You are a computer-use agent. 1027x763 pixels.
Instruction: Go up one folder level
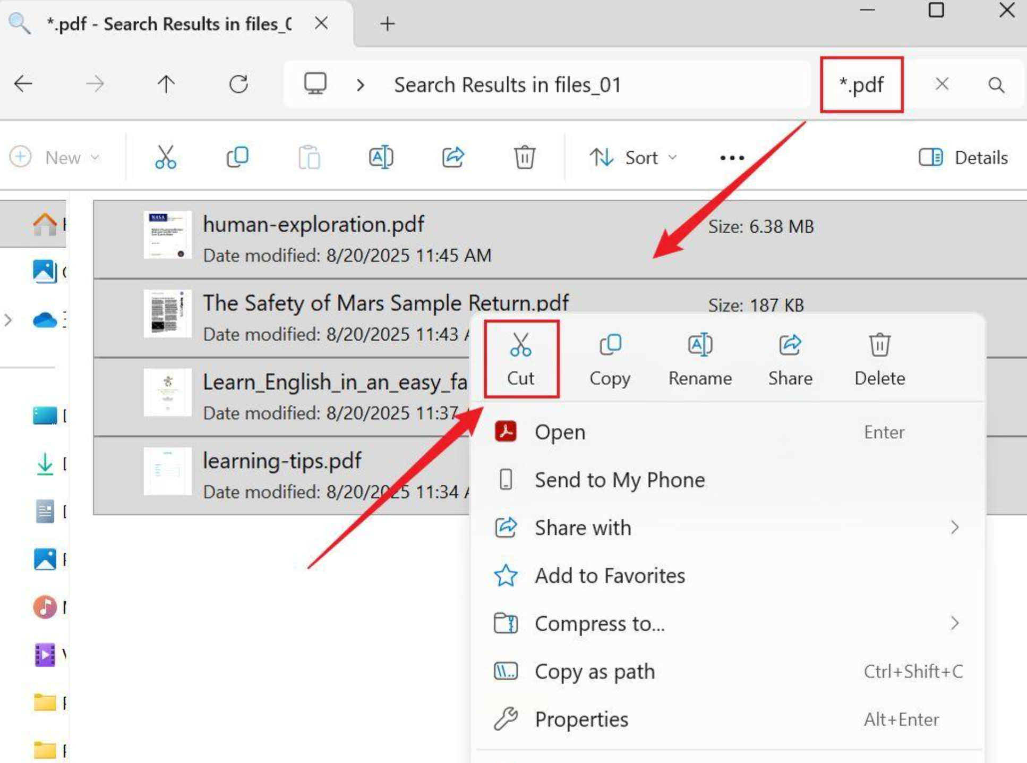(166, 84)
